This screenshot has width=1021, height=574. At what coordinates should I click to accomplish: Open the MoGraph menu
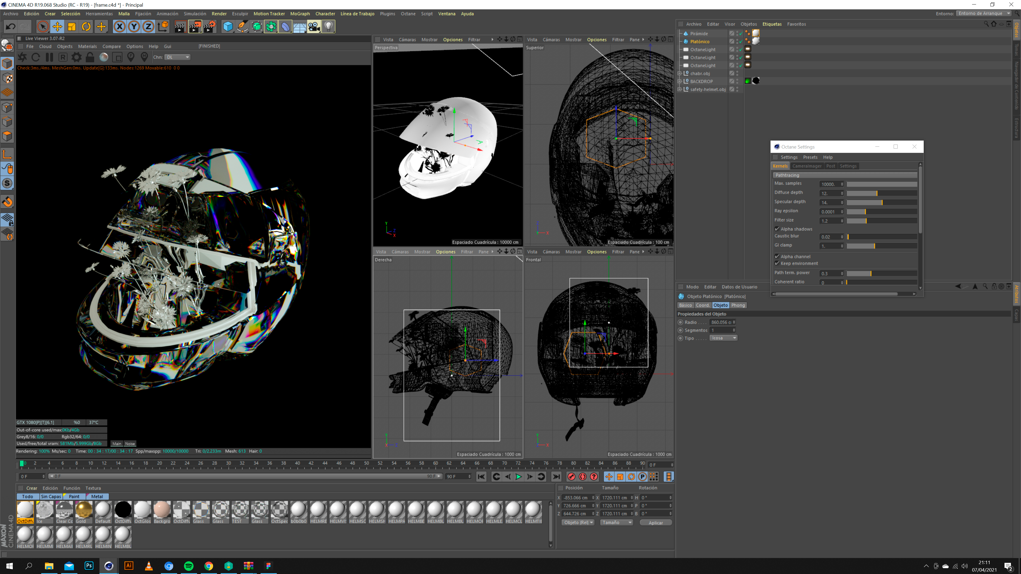300,14
